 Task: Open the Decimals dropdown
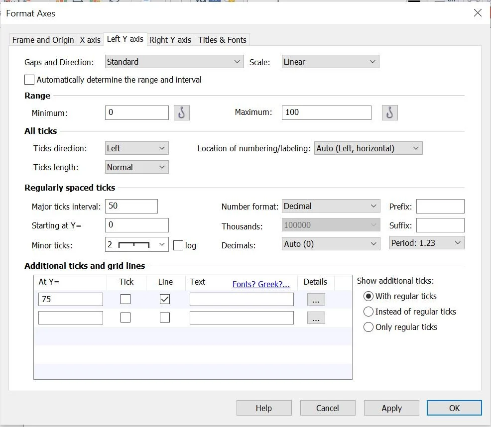331,243
